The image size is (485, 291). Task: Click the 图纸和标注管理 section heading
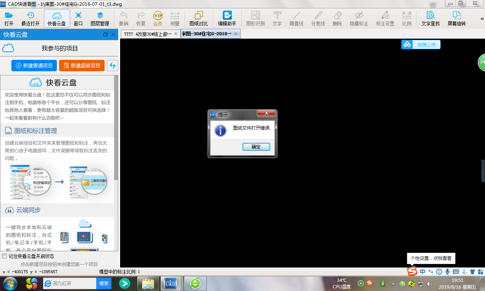[x=36, y=131]
